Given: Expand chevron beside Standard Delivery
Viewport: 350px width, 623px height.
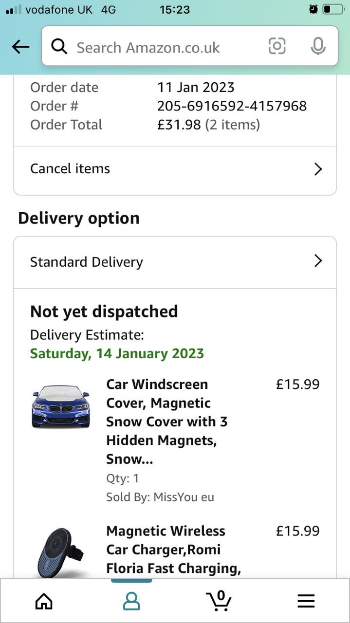Looking at the screenshot, I should click(x=318, y=261).
